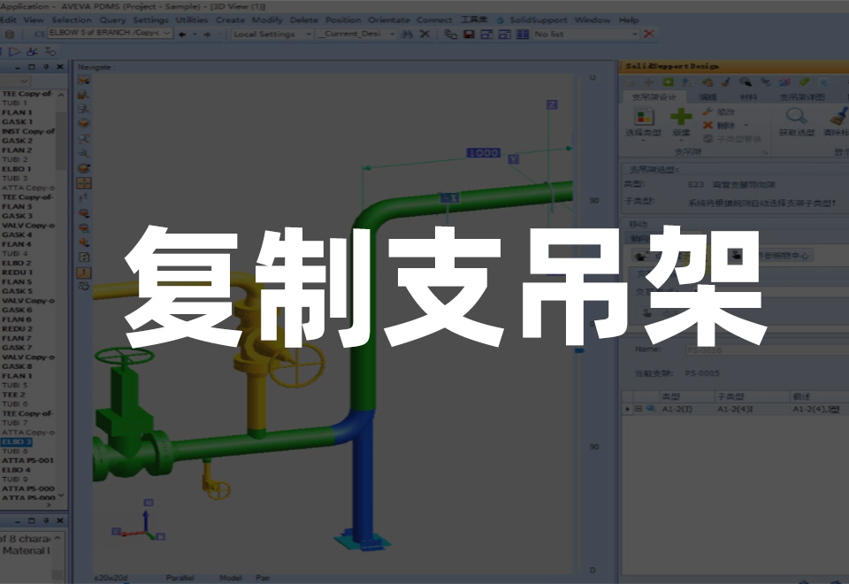
Task: Select TUBI 4 in the explorer tree
Action: point(15,254)
